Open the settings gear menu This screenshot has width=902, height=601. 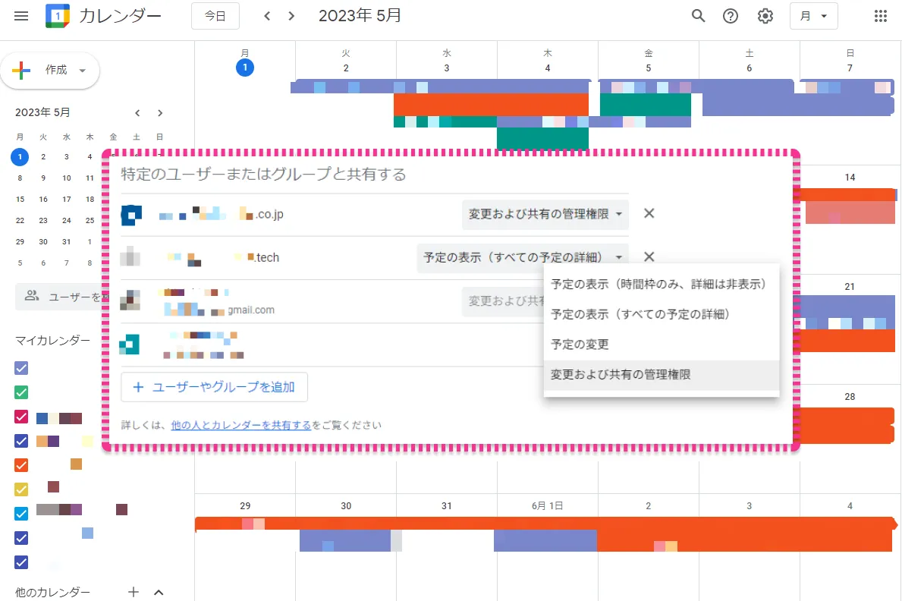[765, 15]
